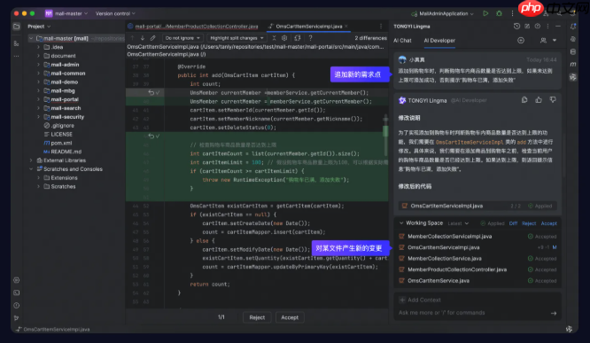The height and width of the screenshot is (343, 590).
Task: Collapse the Scratches and Consoles node
Action: (31, 169)
